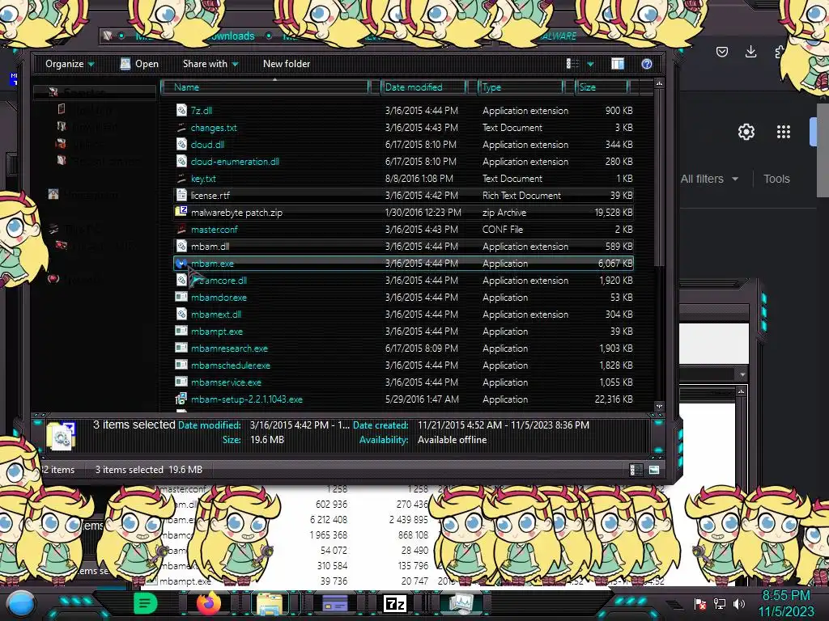This screenshot has width=829, height=621.
Task: Select the mbamscheduler.exe application icon
Action: coord(181,365)
